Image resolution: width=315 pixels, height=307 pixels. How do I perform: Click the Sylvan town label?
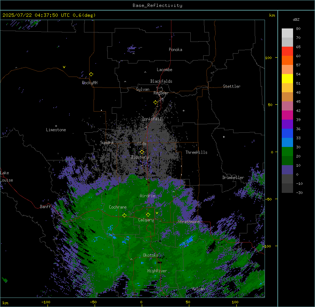[143, 89]
